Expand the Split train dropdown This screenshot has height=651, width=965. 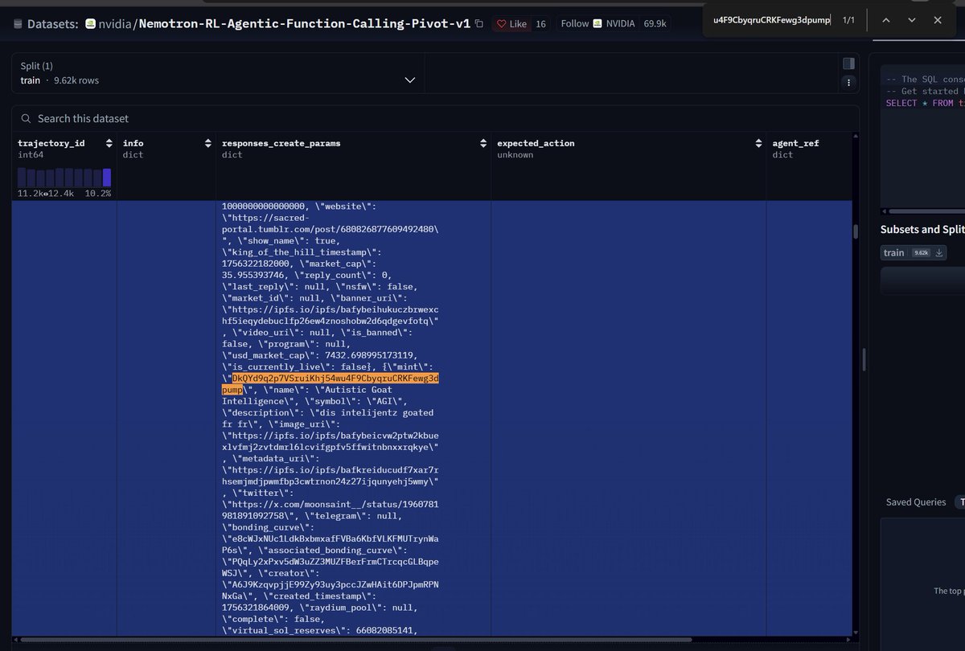(x=218, y=73)
